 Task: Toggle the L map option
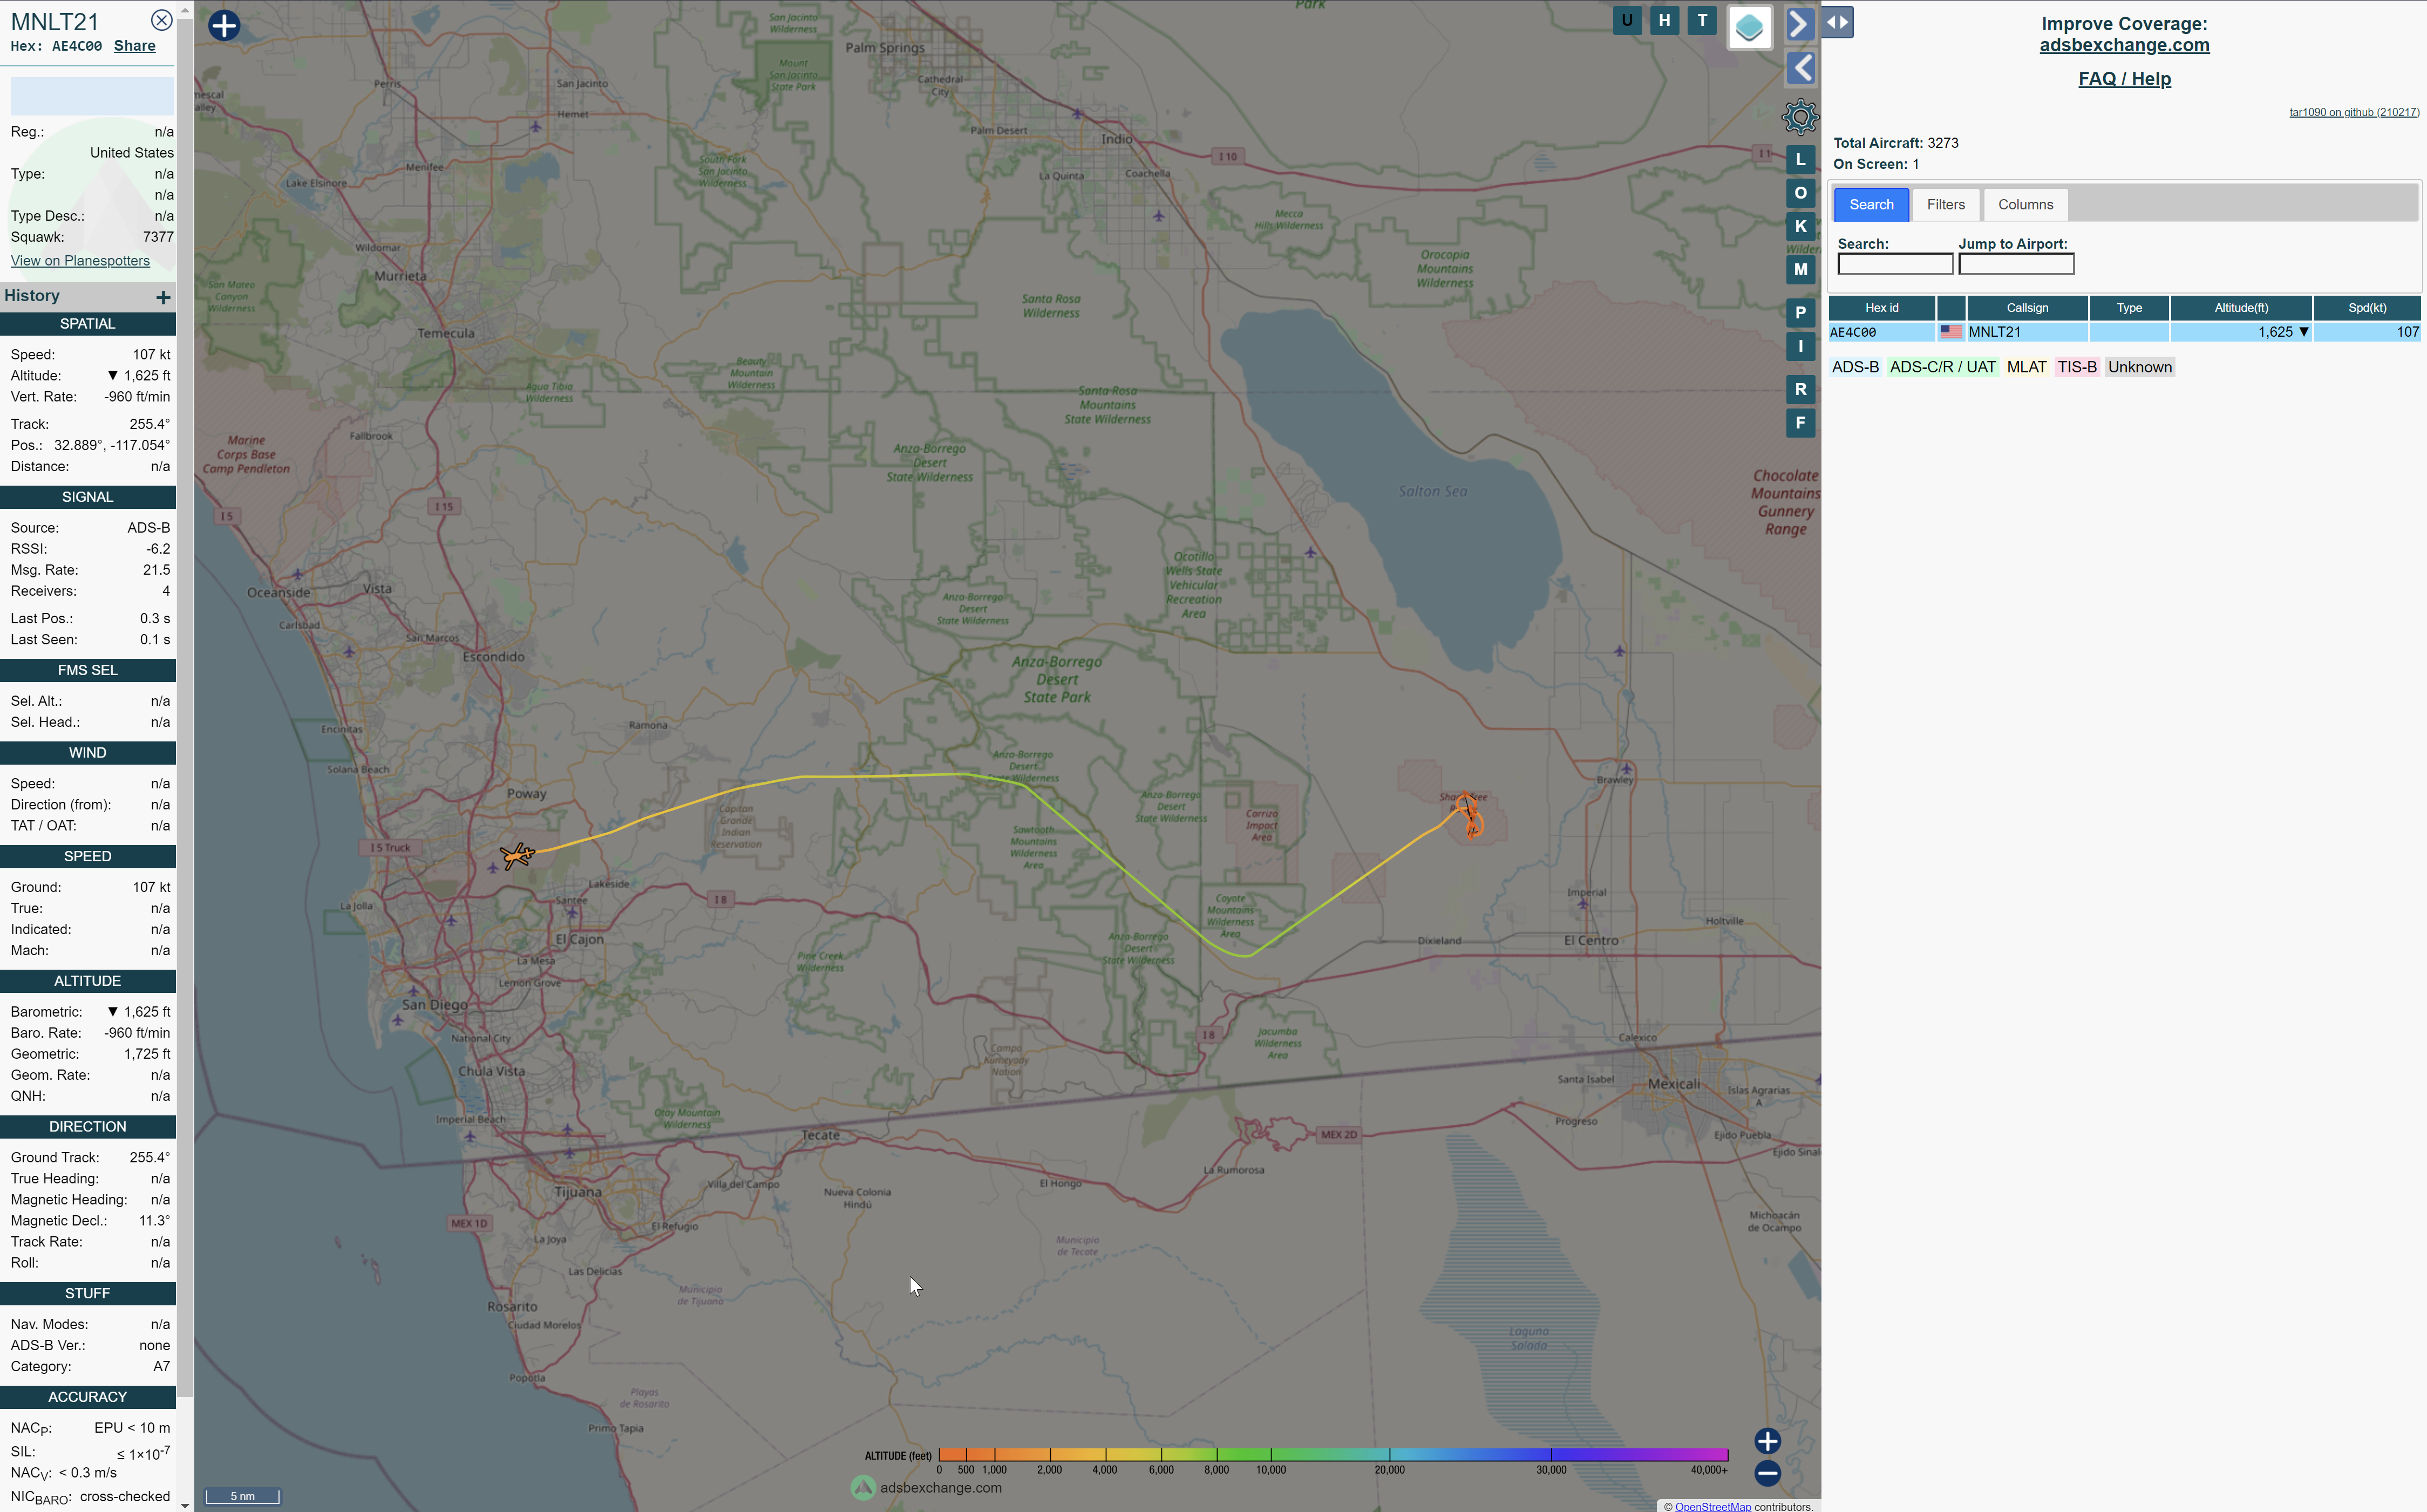coord(1800,159)
